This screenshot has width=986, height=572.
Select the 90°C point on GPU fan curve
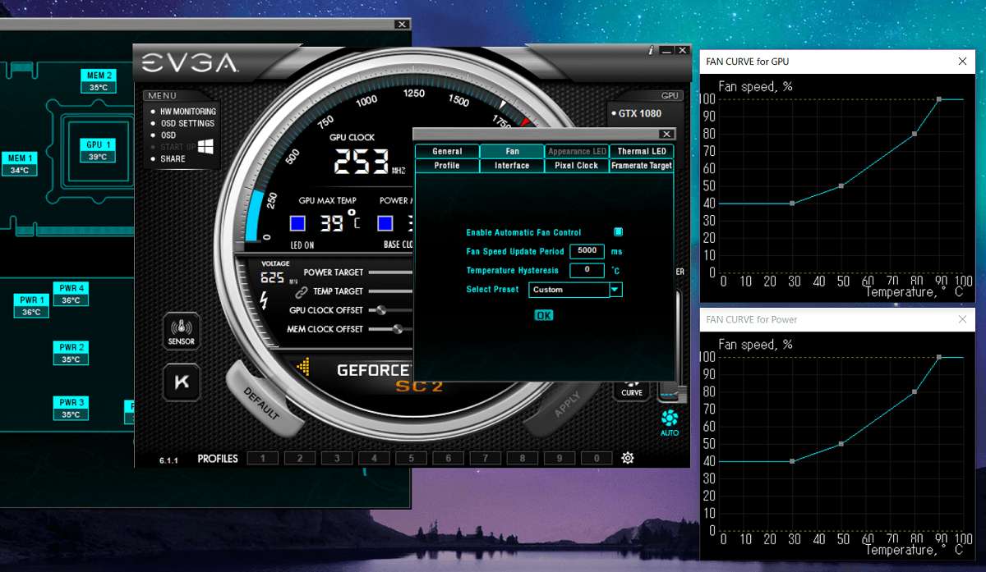(x=938, y=98)
